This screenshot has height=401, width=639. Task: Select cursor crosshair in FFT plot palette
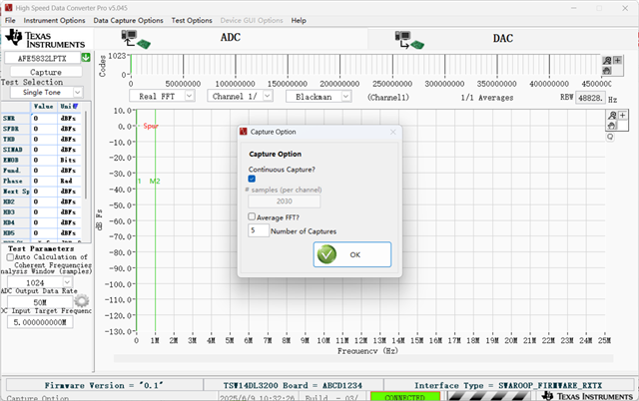click(x=623, y=116)
